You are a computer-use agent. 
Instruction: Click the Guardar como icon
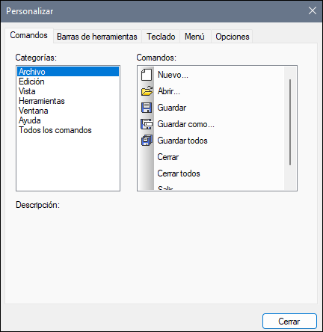(x=147, y=124)
